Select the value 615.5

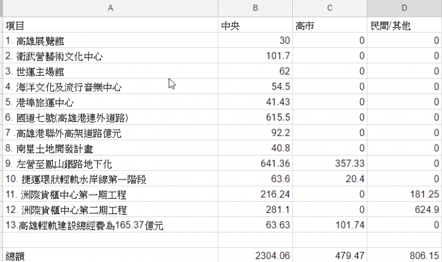[255, 117]
